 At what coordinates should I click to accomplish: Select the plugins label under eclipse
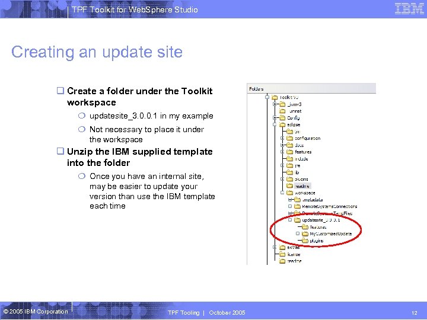[x=301, y=179]
